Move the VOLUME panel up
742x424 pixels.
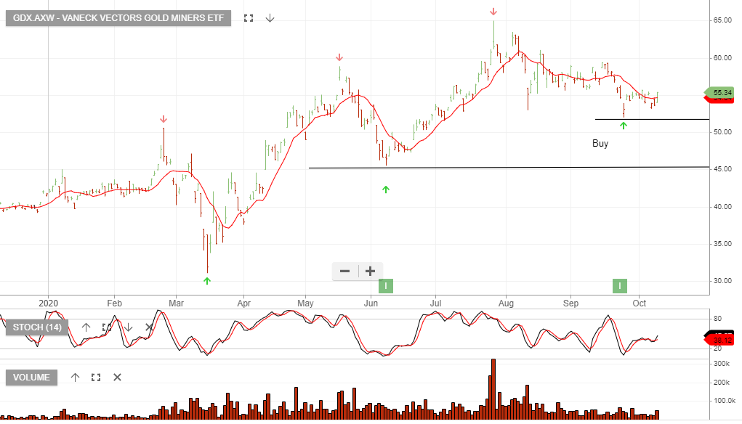tap(76, 378)
